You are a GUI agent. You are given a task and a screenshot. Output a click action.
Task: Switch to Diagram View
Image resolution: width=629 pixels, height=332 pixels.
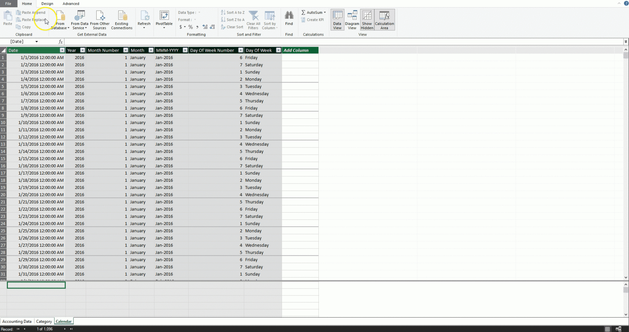[x=352, y=19]
